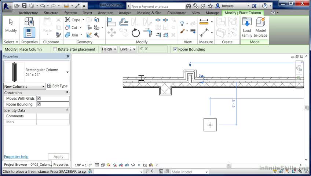Image resolution: width=311 pixels, height=176 pixels.
Task: Toggle Room Bounding checkbox in Properties
Action: click(x=39, y=104)
